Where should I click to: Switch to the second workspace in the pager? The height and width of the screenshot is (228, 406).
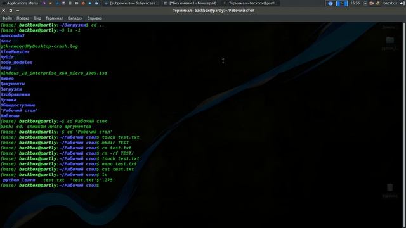tap(342, 3)
